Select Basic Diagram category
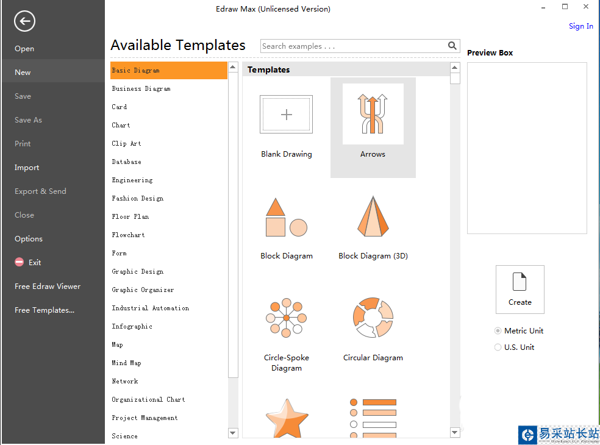Viewport: 600px width, 445px height. point(169,70)
